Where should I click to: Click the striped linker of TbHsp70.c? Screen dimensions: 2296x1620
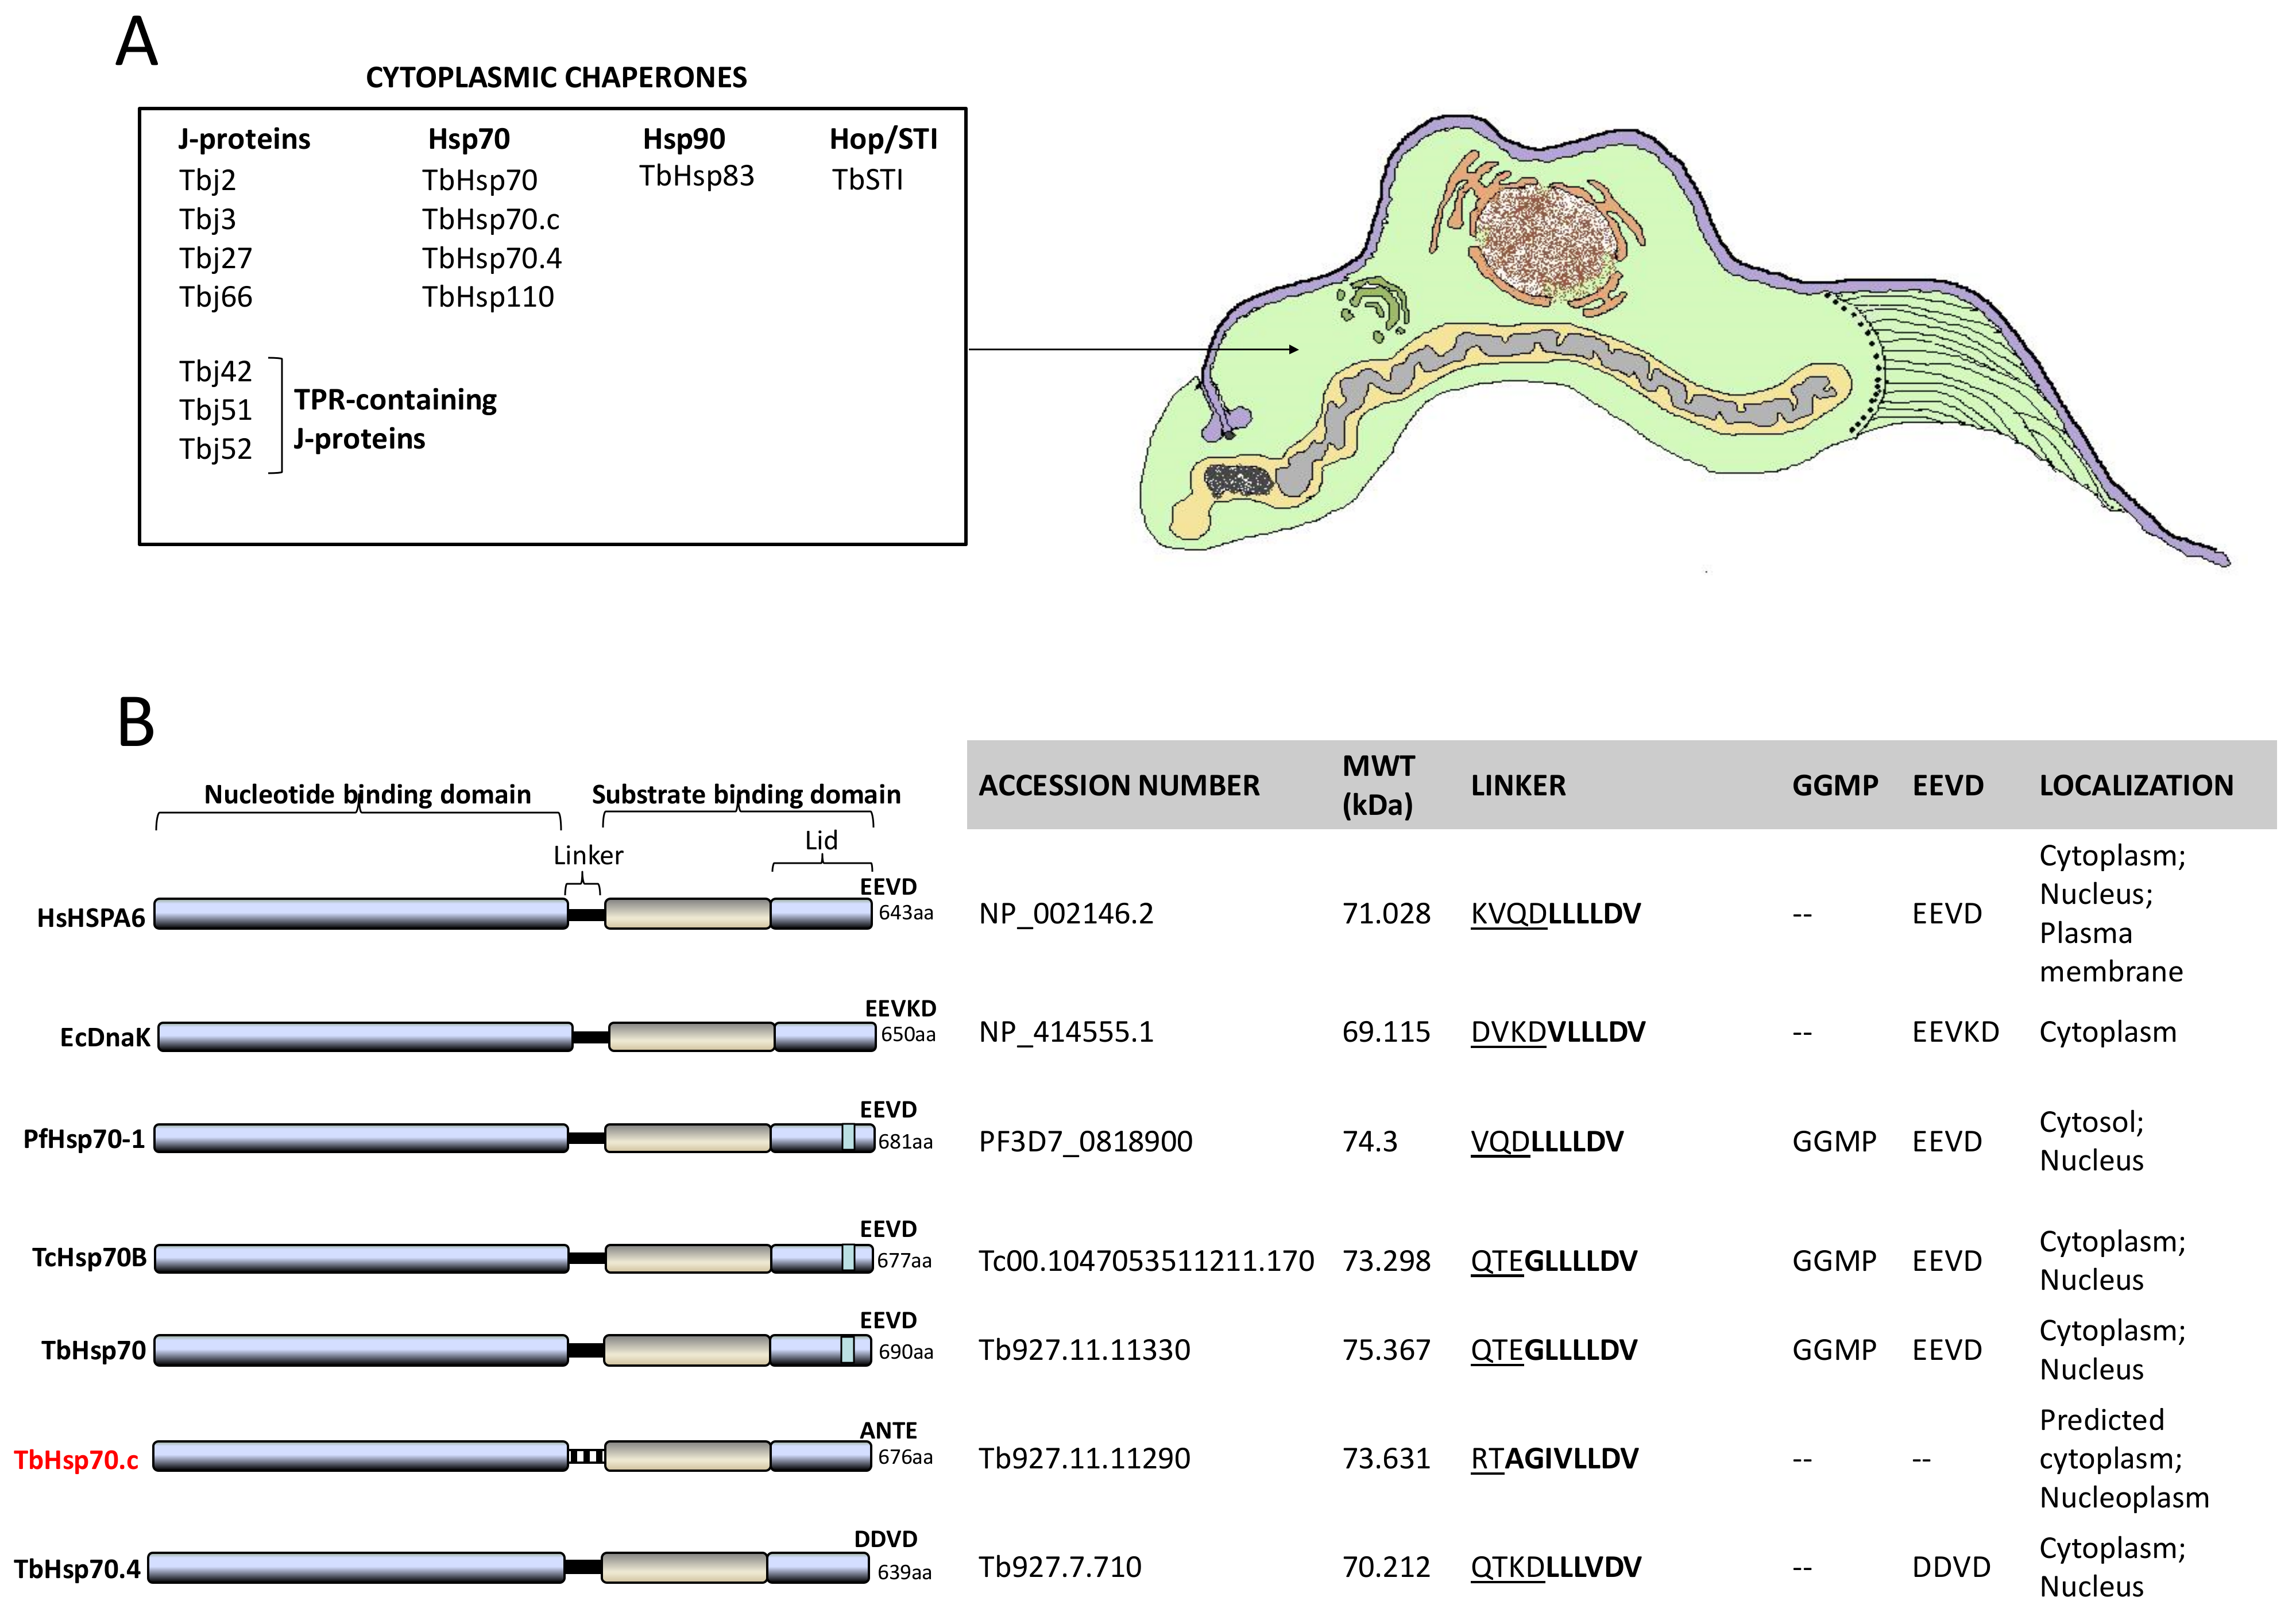click(x=587, y=1457)
